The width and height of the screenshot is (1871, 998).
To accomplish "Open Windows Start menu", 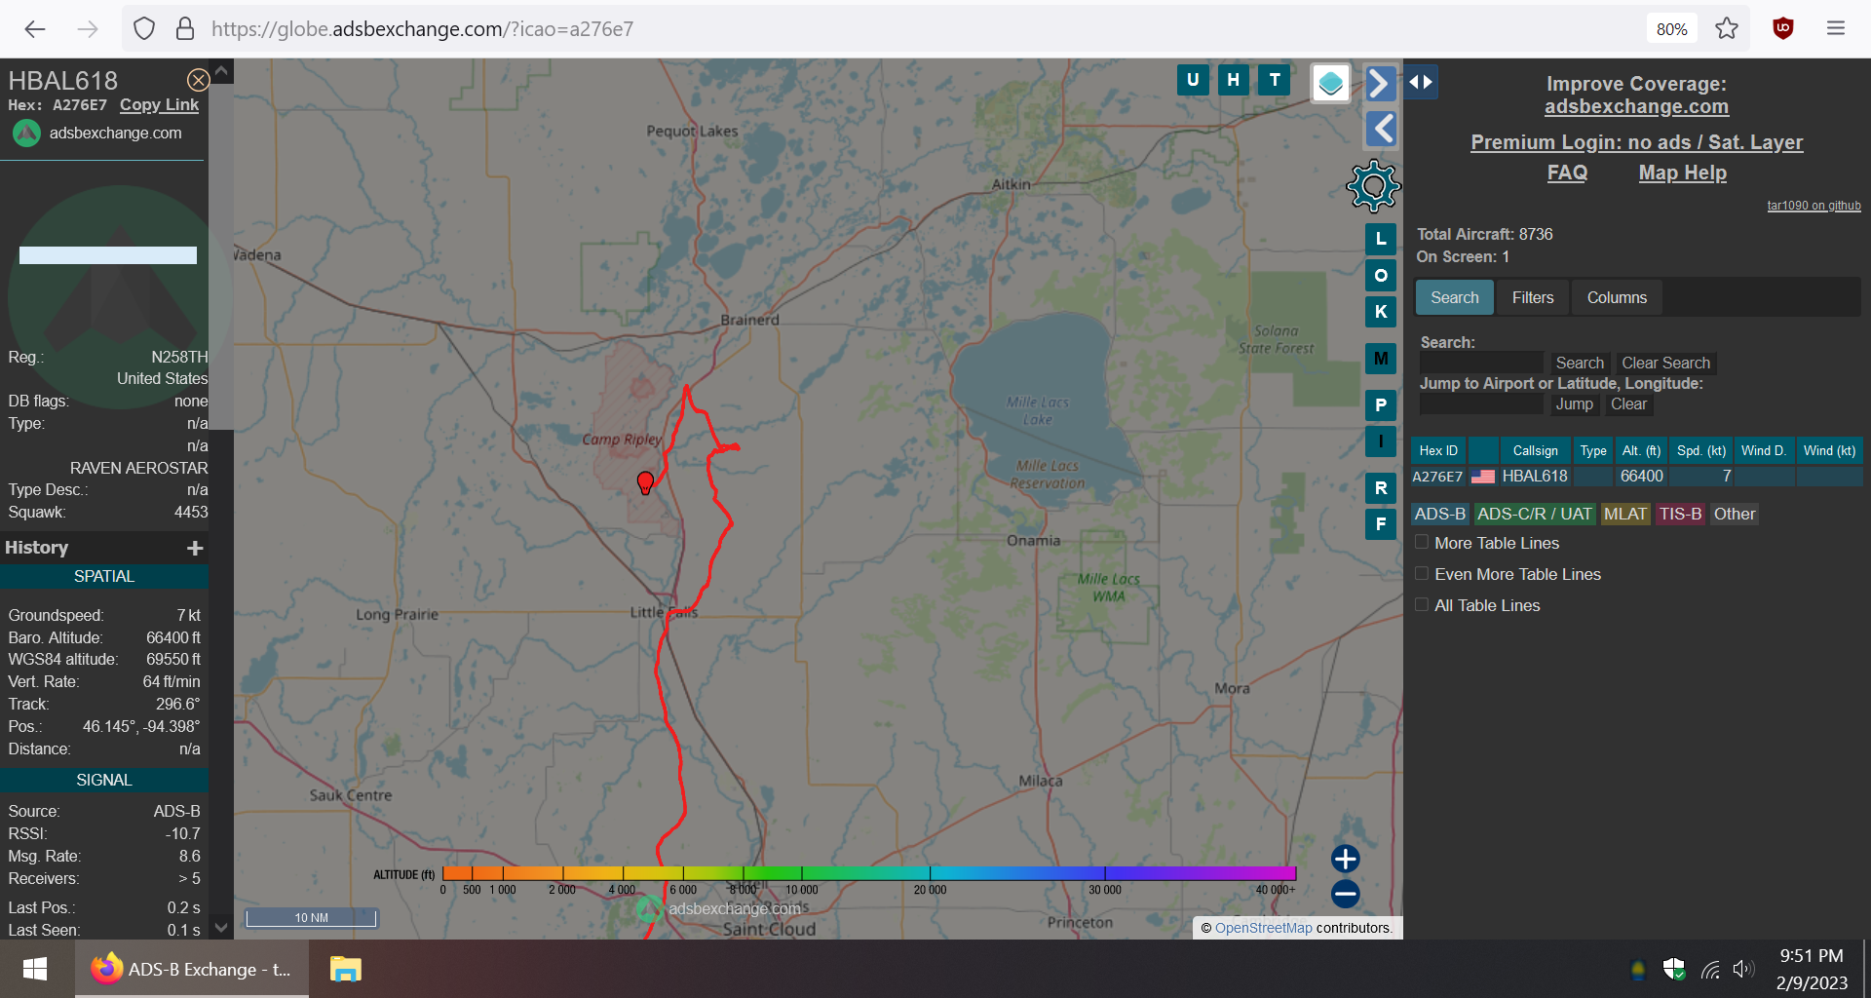I will point(35,969).
